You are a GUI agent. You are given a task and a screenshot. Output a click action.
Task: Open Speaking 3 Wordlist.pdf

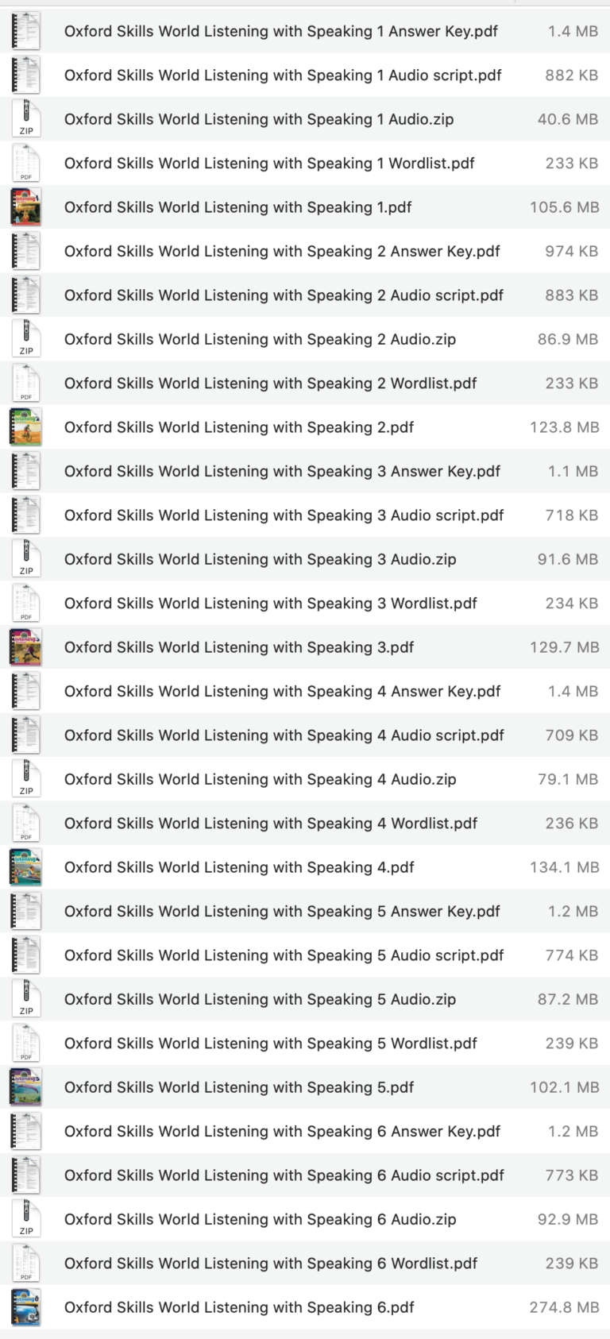point(270,603)
